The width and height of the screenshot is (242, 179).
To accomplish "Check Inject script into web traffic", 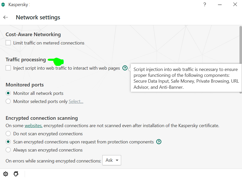I will point(8,68).
